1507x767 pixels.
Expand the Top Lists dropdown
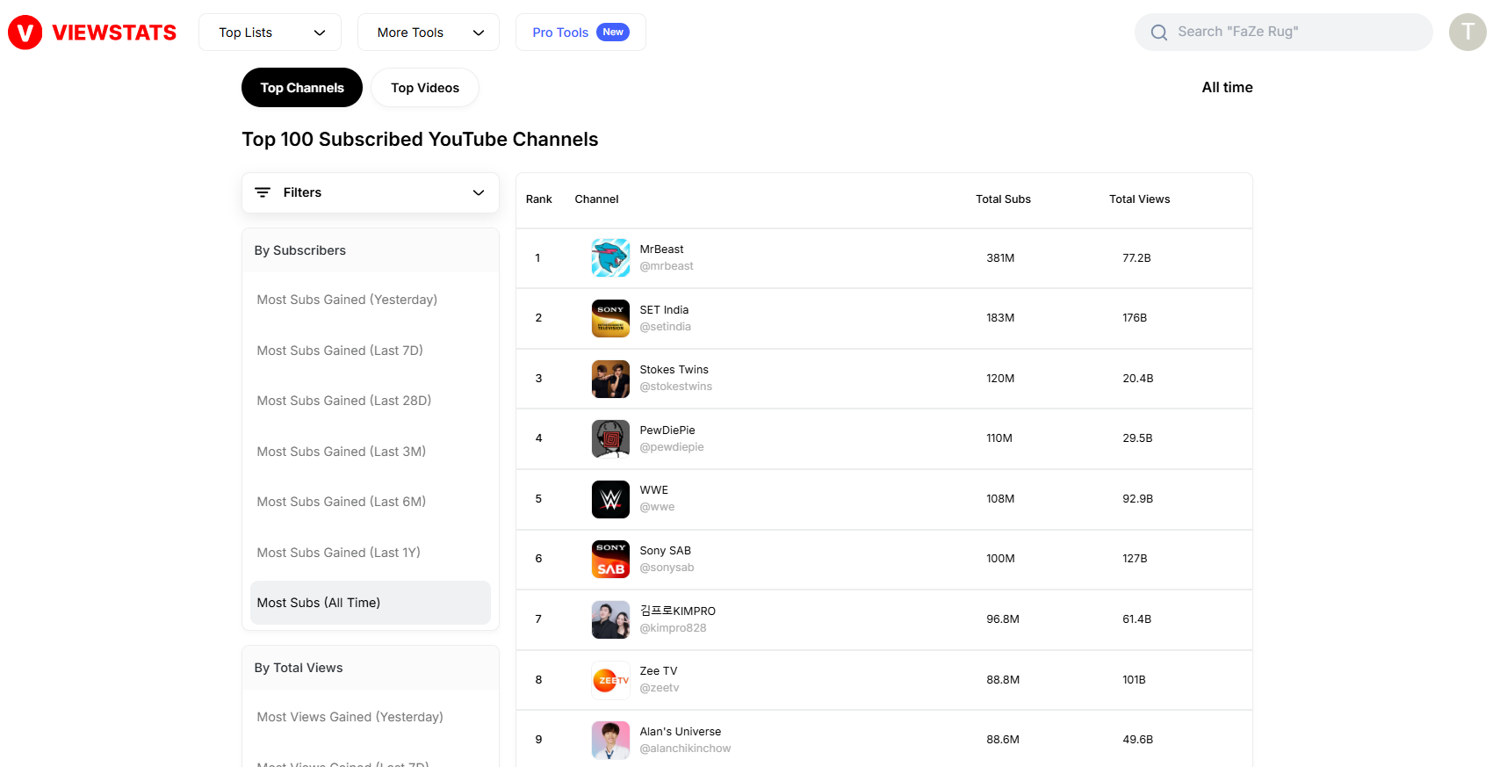(x=270, y=33)
